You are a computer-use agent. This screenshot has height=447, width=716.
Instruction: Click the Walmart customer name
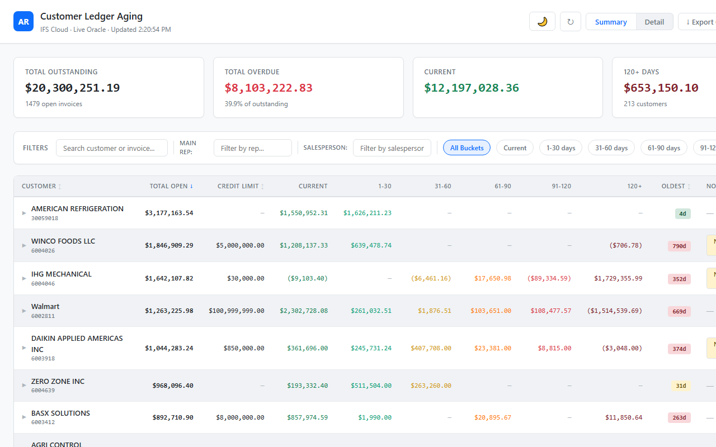coord(45,306)
